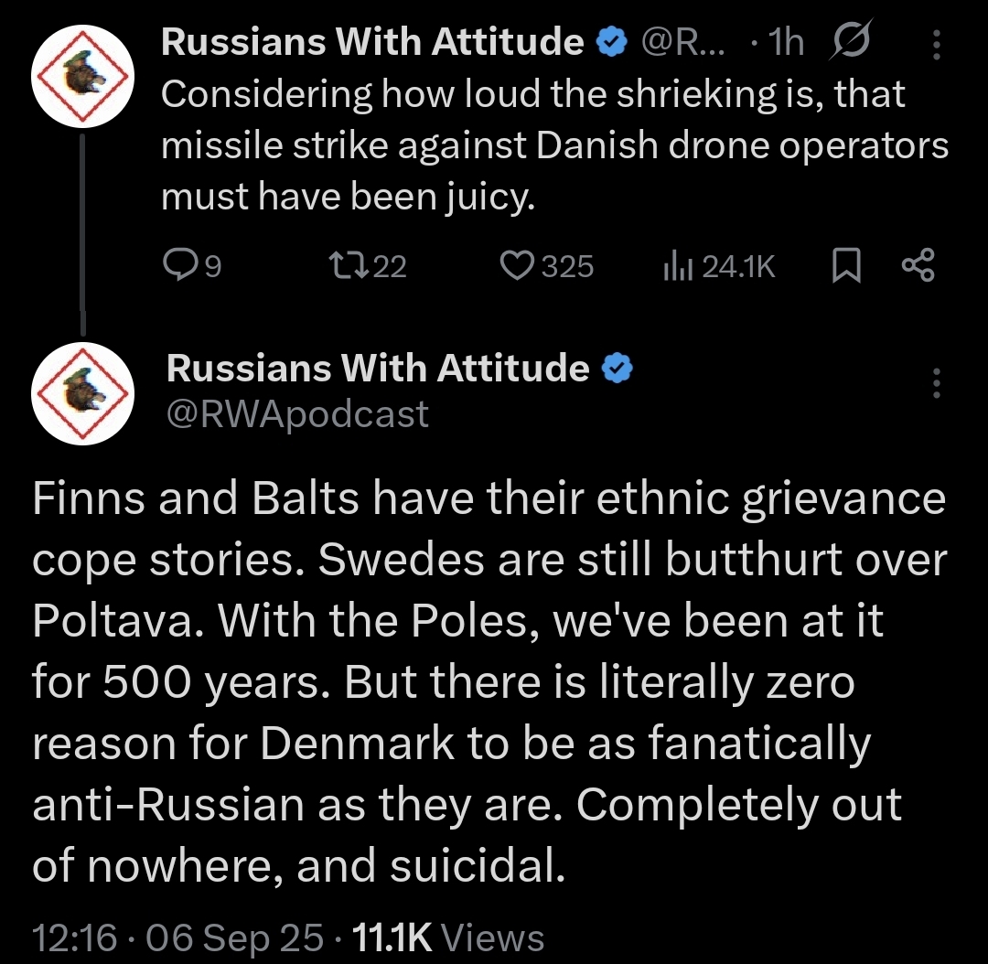The height and width of the screenshot is (964, 988).
Task: Repost the tweet with 22 reposts
Action: pyautogui.click(x=348, y=265)
